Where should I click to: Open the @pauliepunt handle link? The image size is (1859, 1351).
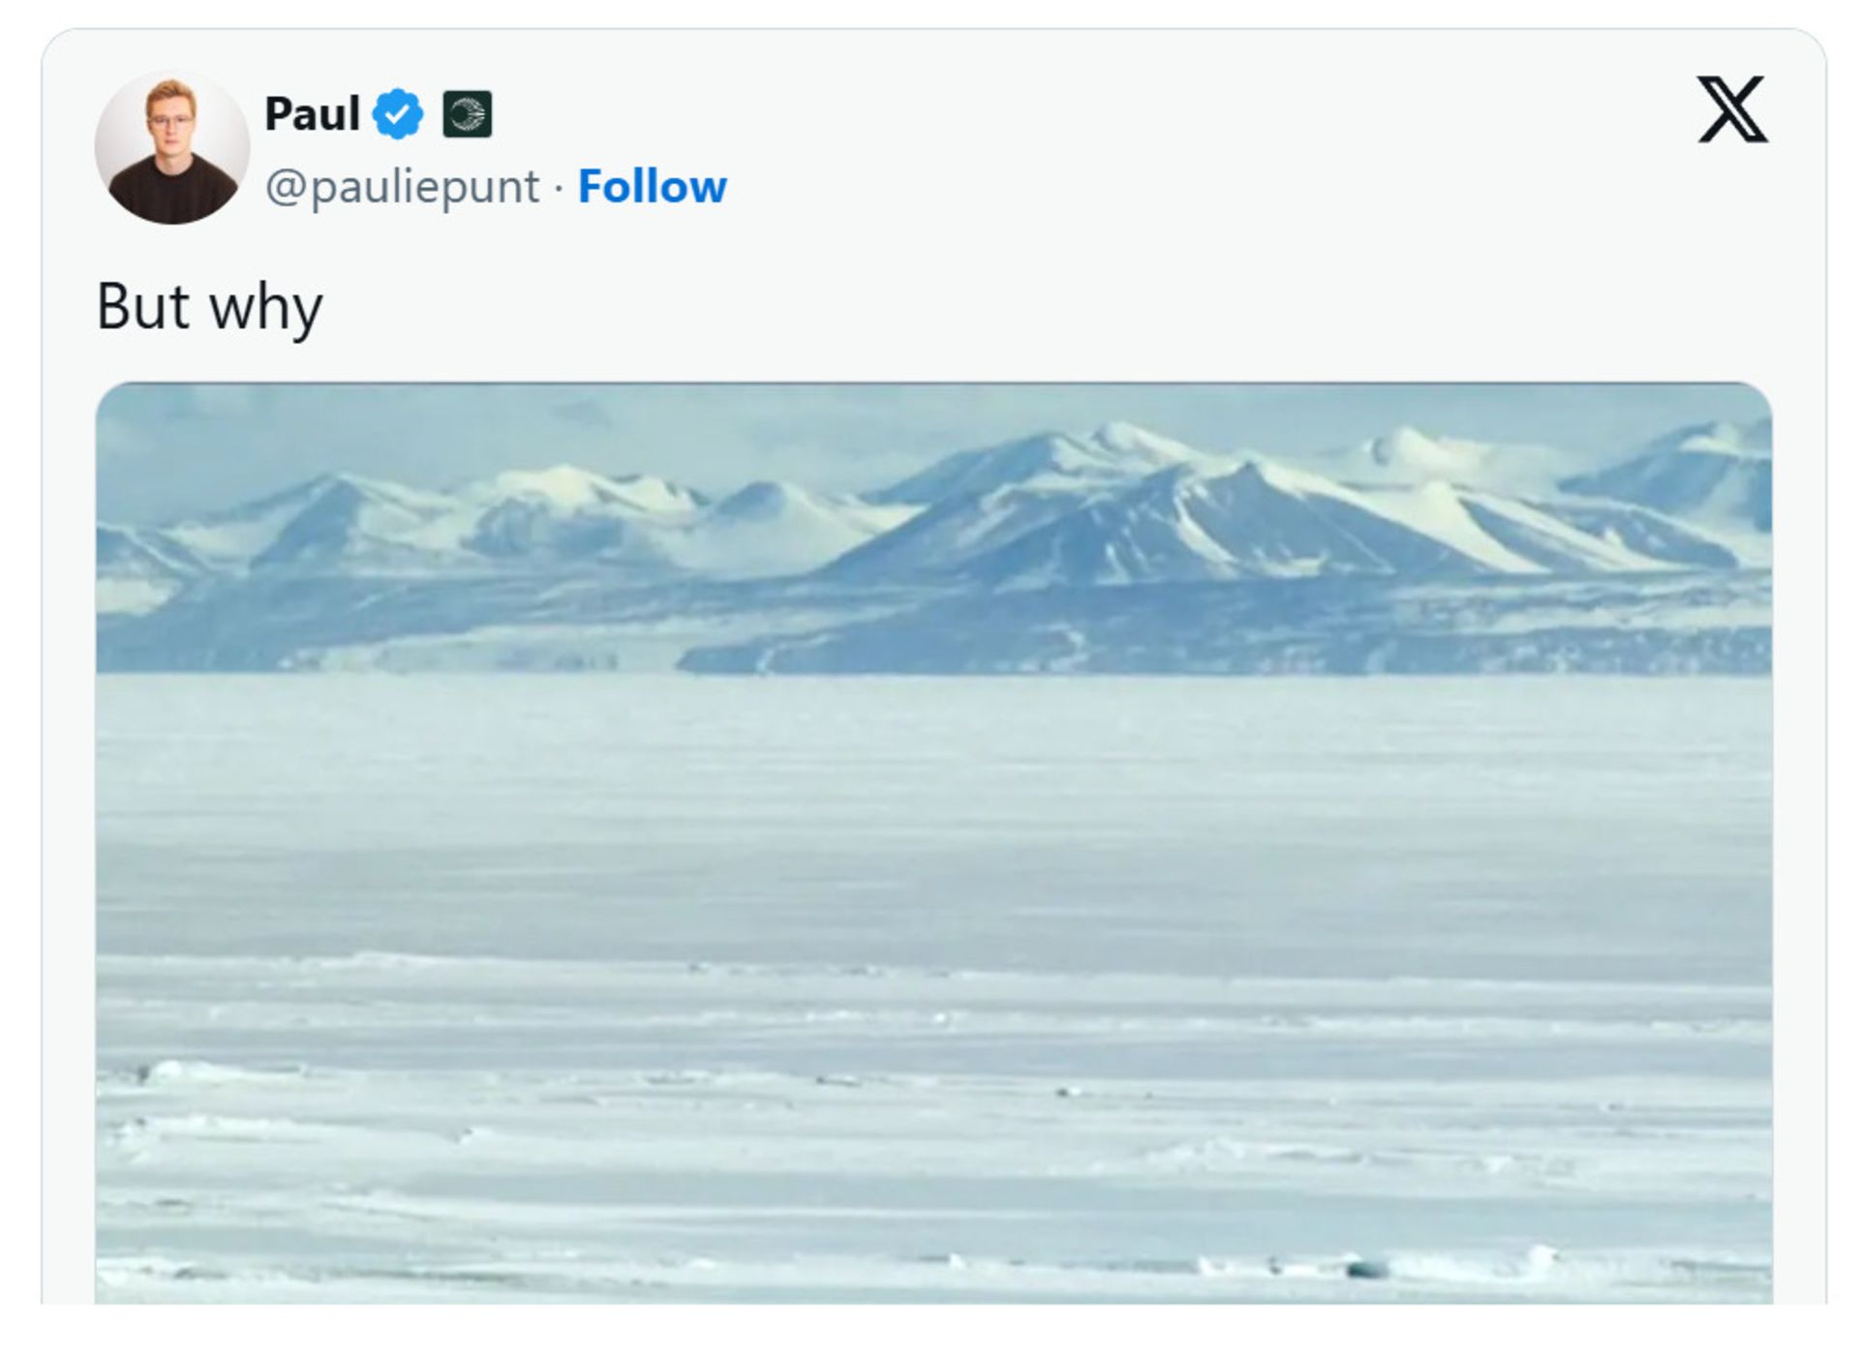point(402,186)
